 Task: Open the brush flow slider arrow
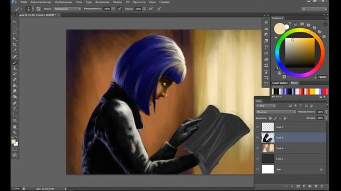[x=144, y=9]
